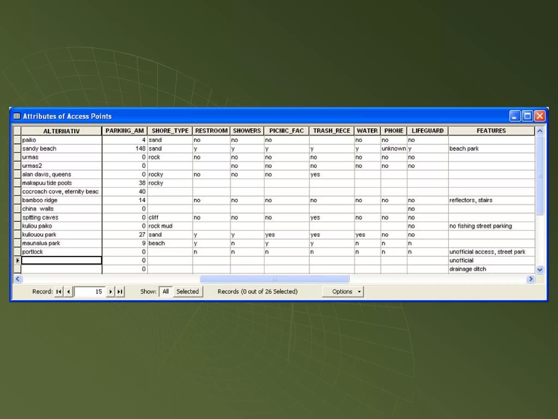Image resolution: width=558 pixels, height=419 pixels.
Task: Select the sandy beach row selector
Action: pos(17,148)
